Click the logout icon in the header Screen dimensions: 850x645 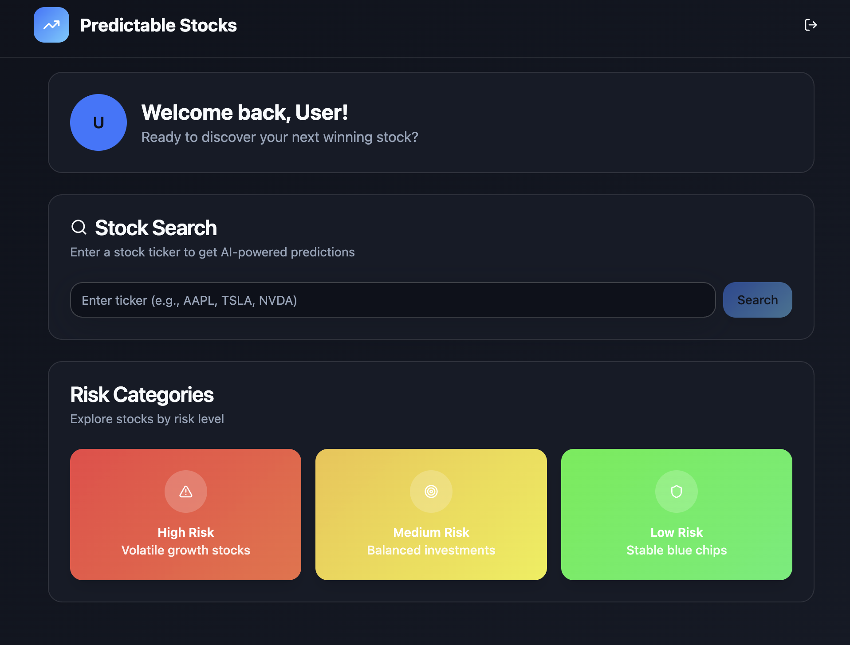811,25
